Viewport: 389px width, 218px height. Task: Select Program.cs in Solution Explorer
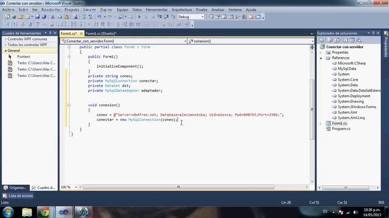pos(341,129)
